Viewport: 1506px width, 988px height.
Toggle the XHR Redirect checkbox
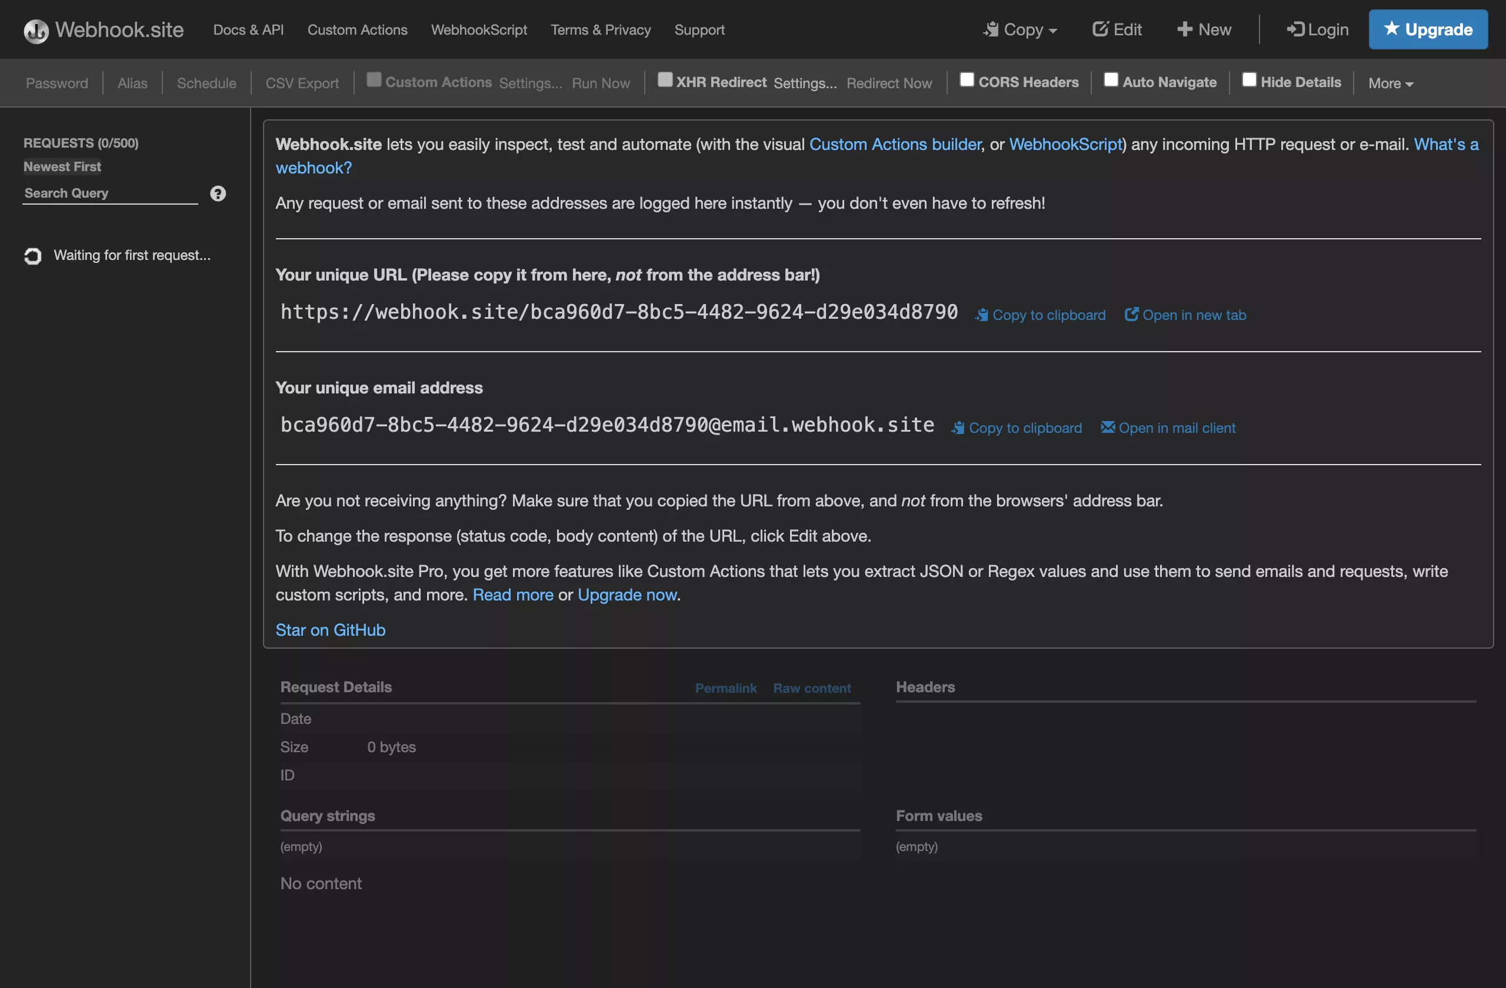[x=664, y=82]
